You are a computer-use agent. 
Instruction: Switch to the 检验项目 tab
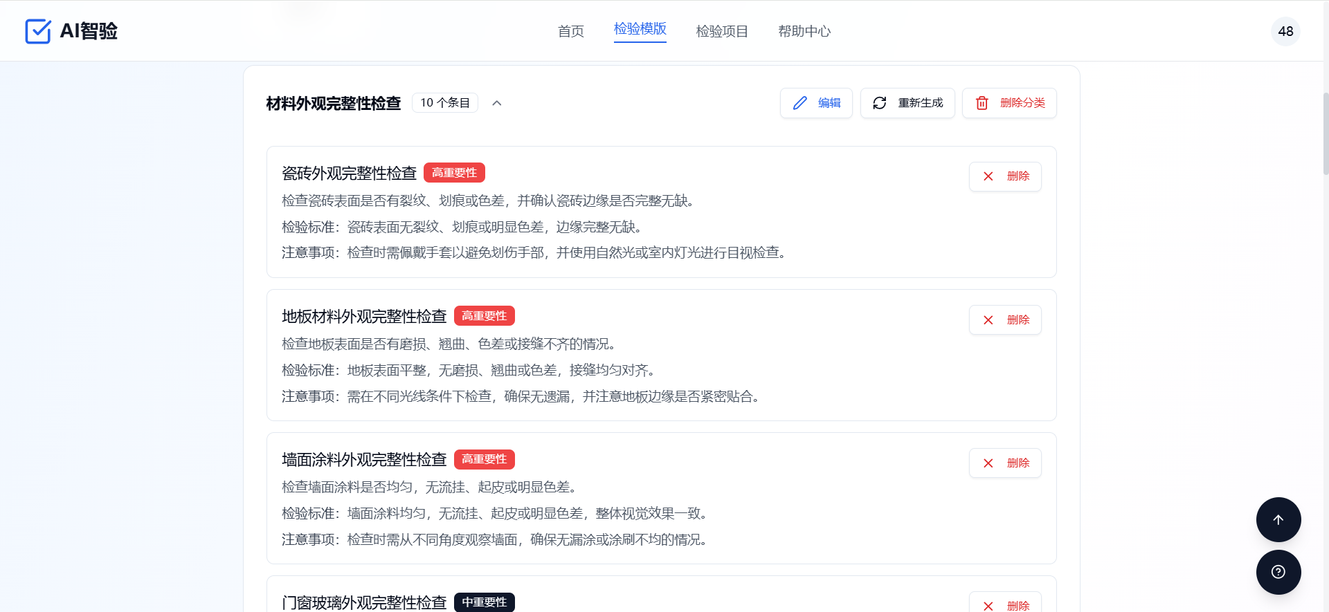(721, 31)
